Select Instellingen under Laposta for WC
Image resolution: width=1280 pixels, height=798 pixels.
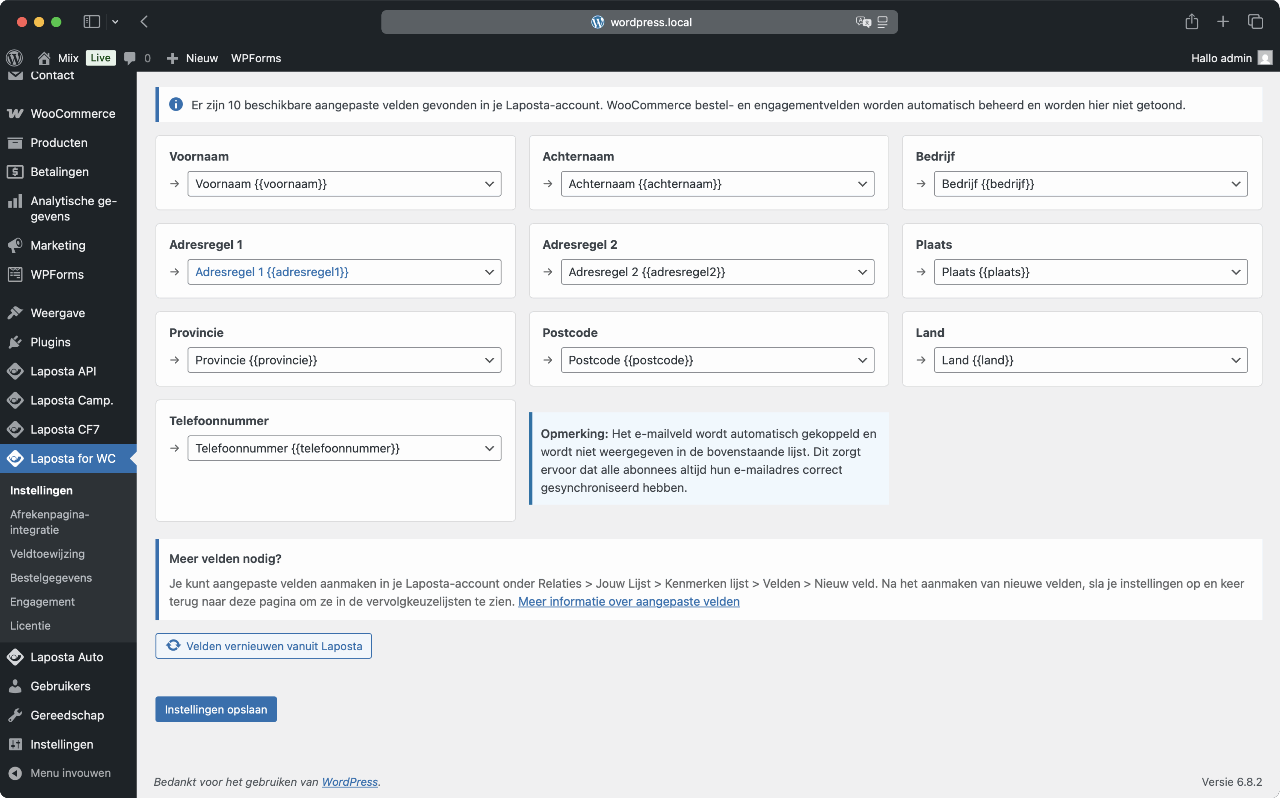(x=41, y=490)
